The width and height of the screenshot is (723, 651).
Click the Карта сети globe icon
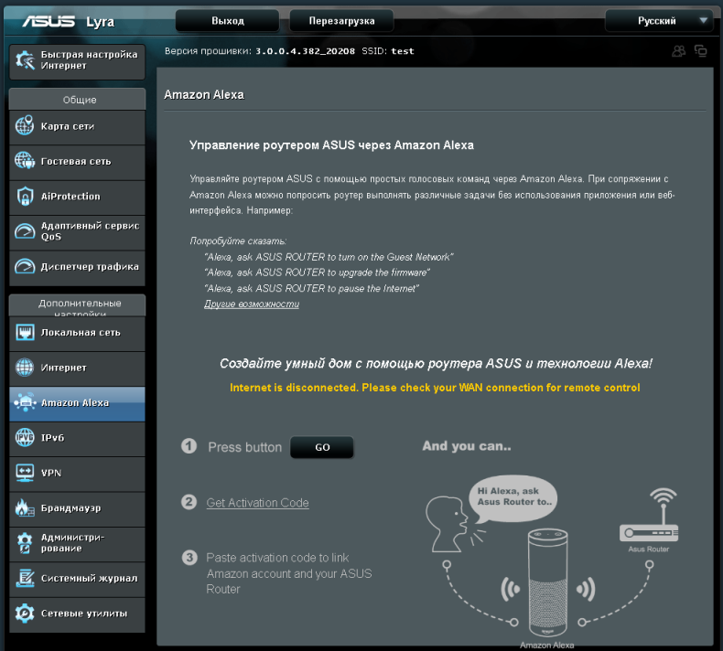25,126
